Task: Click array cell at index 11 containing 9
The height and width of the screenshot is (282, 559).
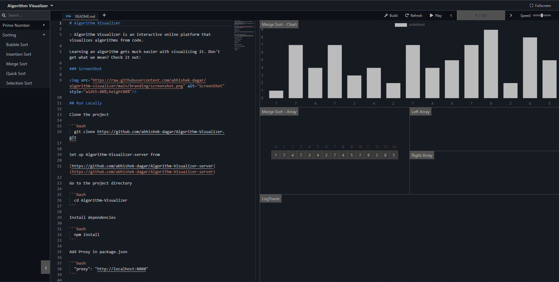Action: point(368,155)
